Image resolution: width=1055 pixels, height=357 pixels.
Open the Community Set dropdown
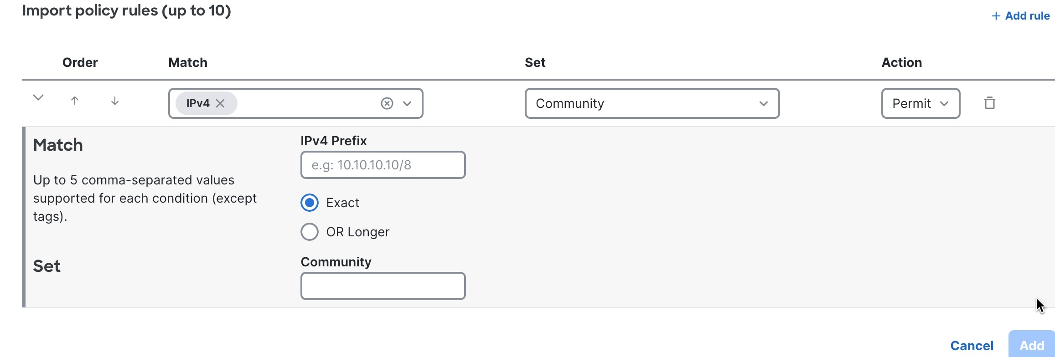tap(652, 103)
